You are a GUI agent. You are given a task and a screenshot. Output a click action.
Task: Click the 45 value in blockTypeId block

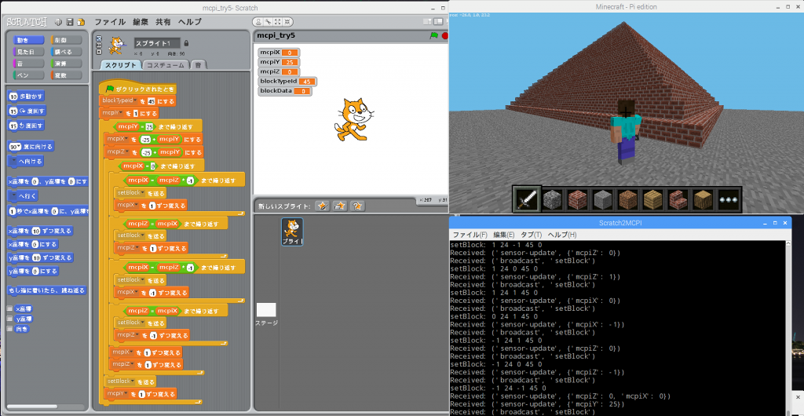tap(152, 101)
